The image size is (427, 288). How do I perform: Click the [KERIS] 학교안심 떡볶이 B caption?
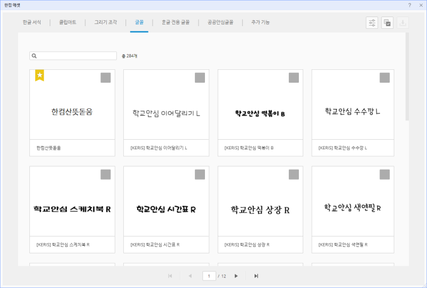pyautogui.click(x=249, y=148)
